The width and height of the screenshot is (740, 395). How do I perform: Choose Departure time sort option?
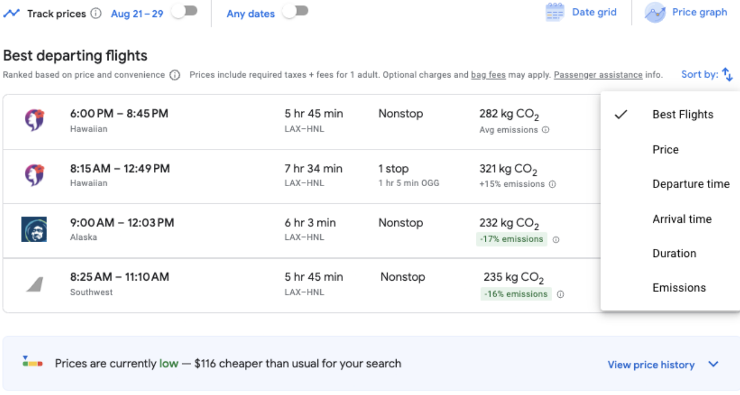tap(690, 184)
